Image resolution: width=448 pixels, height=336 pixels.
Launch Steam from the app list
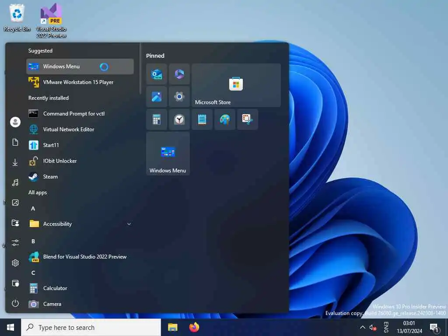tap(80, 177)
